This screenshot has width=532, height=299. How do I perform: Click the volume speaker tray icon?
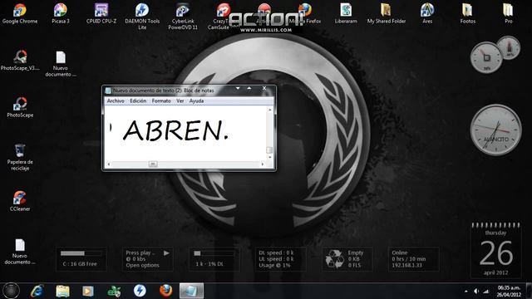476,291
